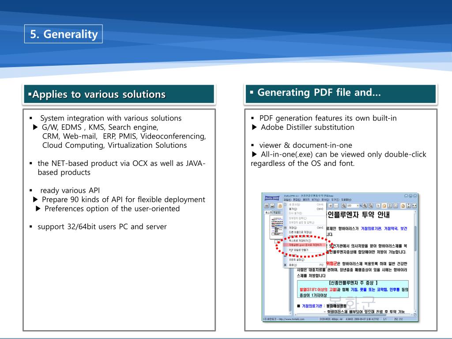Click the zoom value field showing 100
The height and width of the screenshot is (339, 452).
pos(352,206)
